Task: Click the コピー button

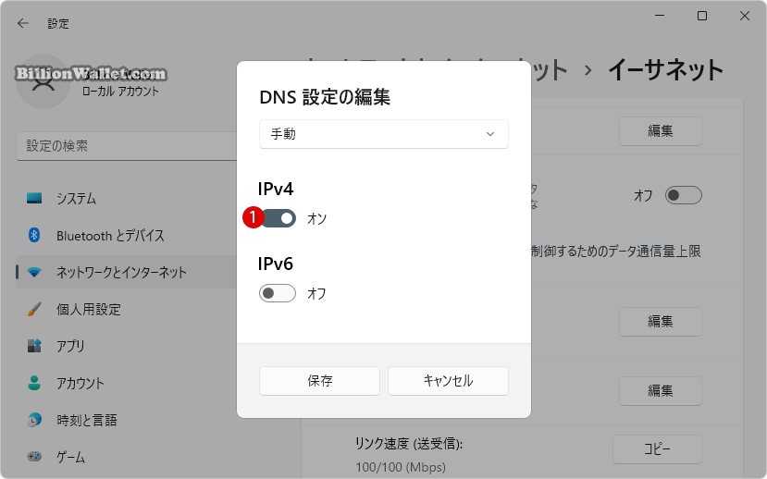Action: click(657, 449)
